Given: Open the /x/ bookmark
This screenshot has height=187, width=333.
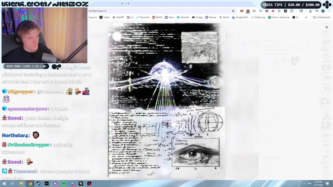Looking at the screenshot, I should [x=130, y=17].
